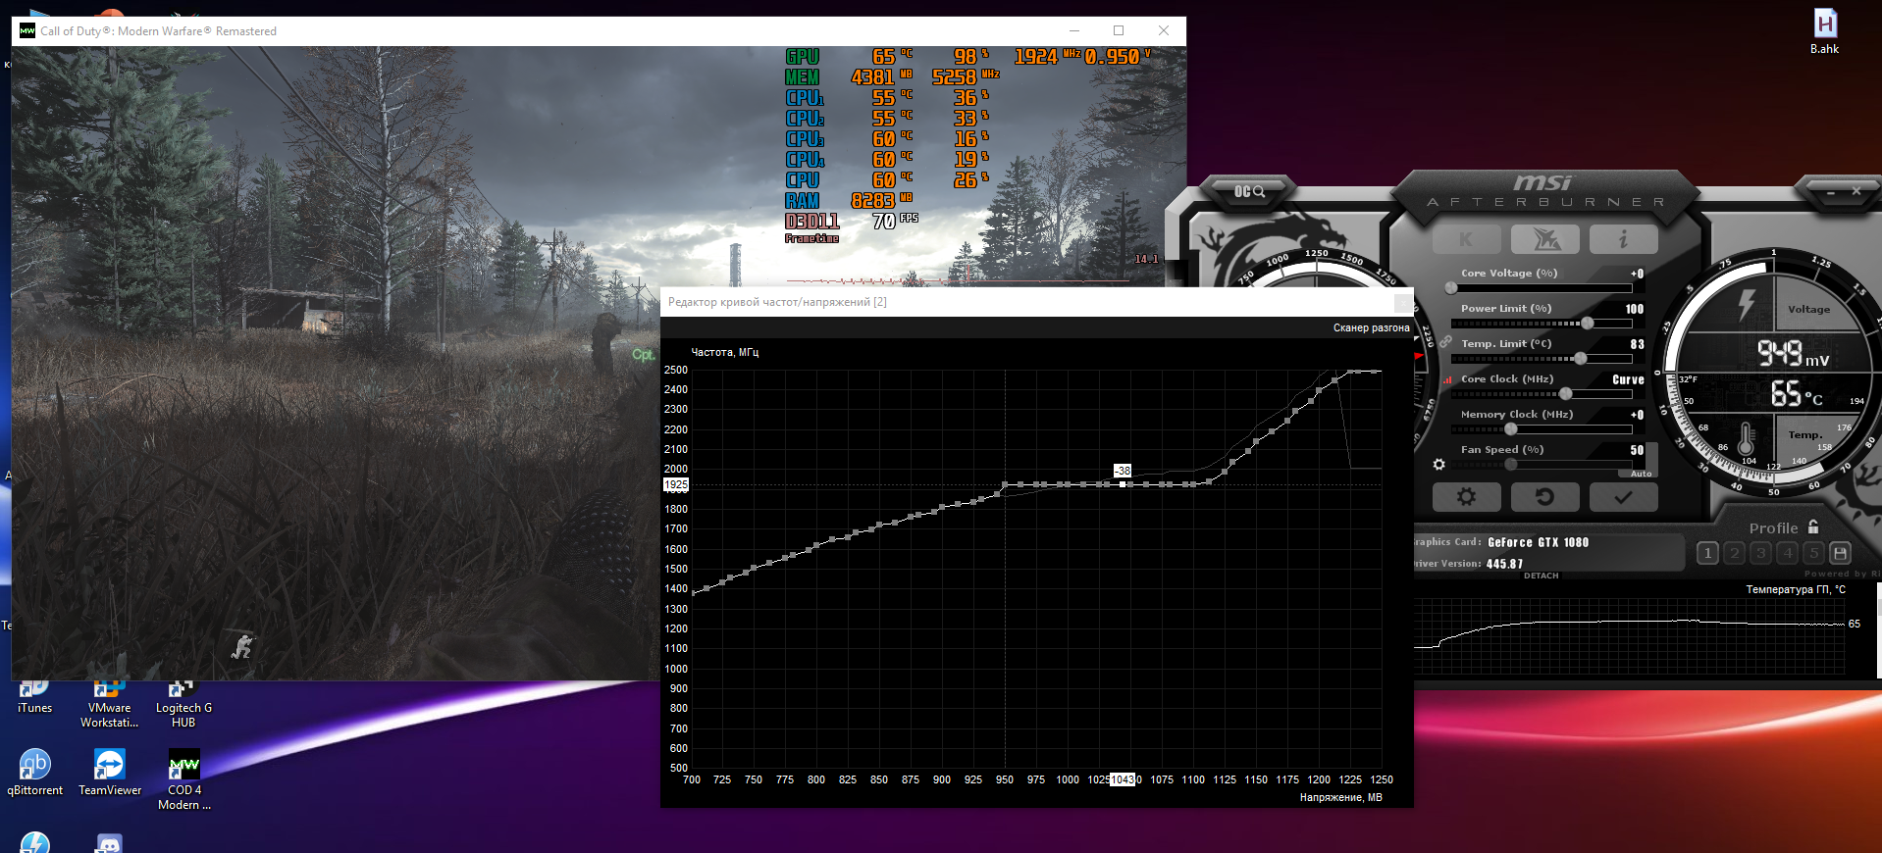
Task: Click the highlighted 1043 voltage axis value
Action: pos(1123,779)
